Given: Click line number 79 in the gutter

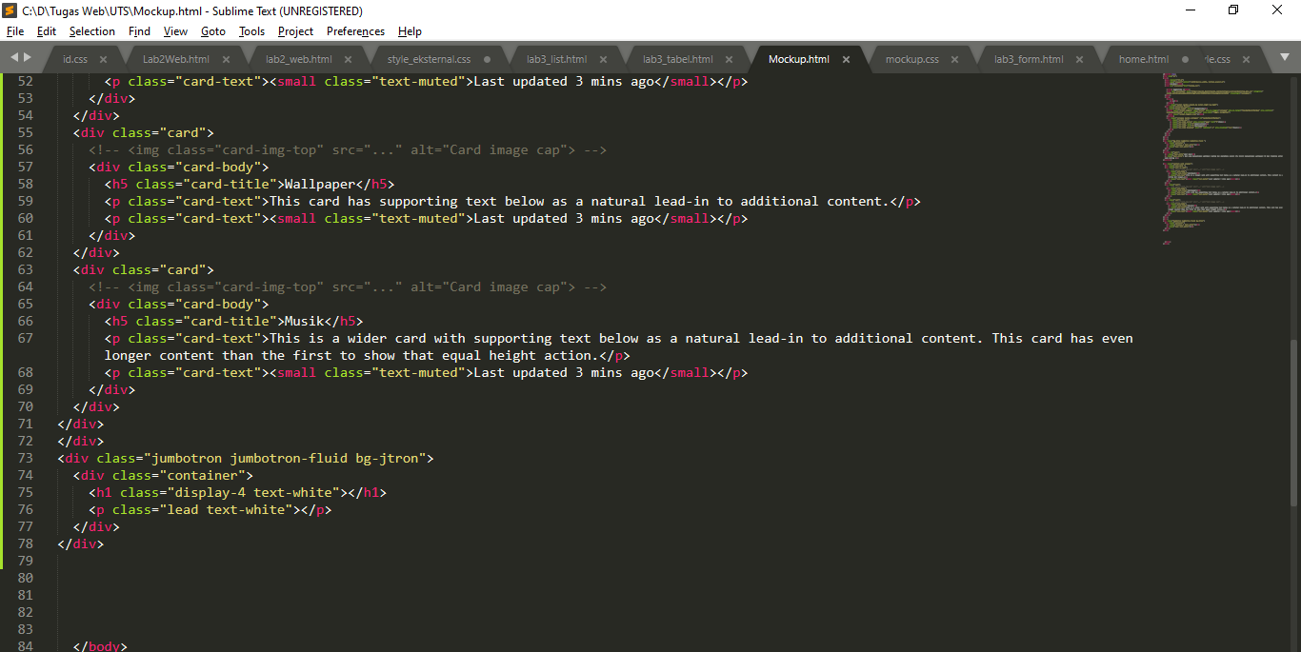Looking at the screenshot, I should [25, 561].
